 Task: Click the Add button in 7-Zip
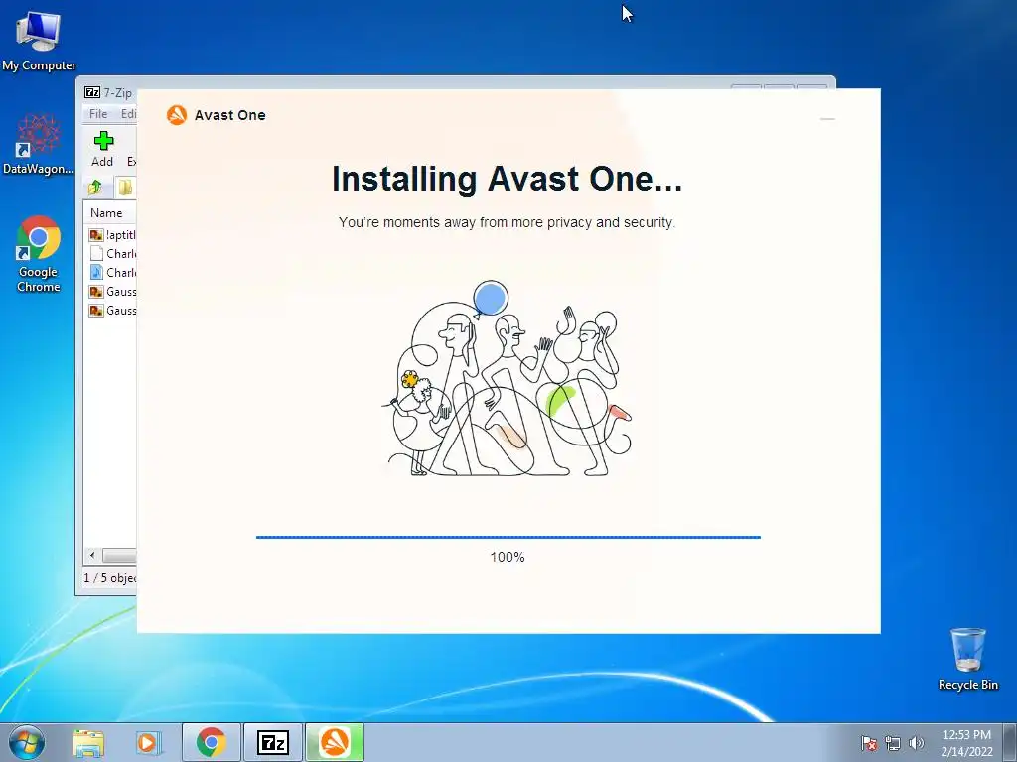(x=102, y=149)
